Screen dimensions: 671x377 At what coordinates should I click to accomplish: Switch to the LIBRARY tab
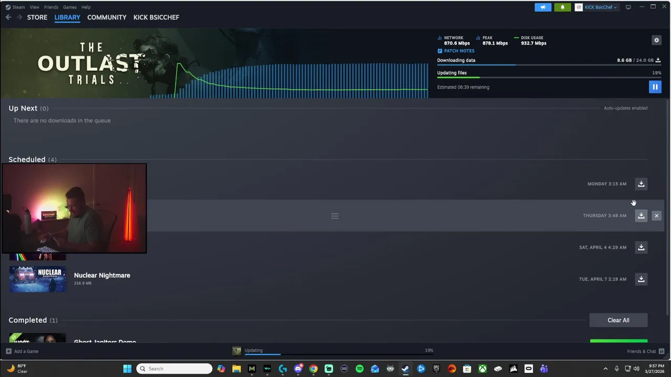click(x=67, y=17)
